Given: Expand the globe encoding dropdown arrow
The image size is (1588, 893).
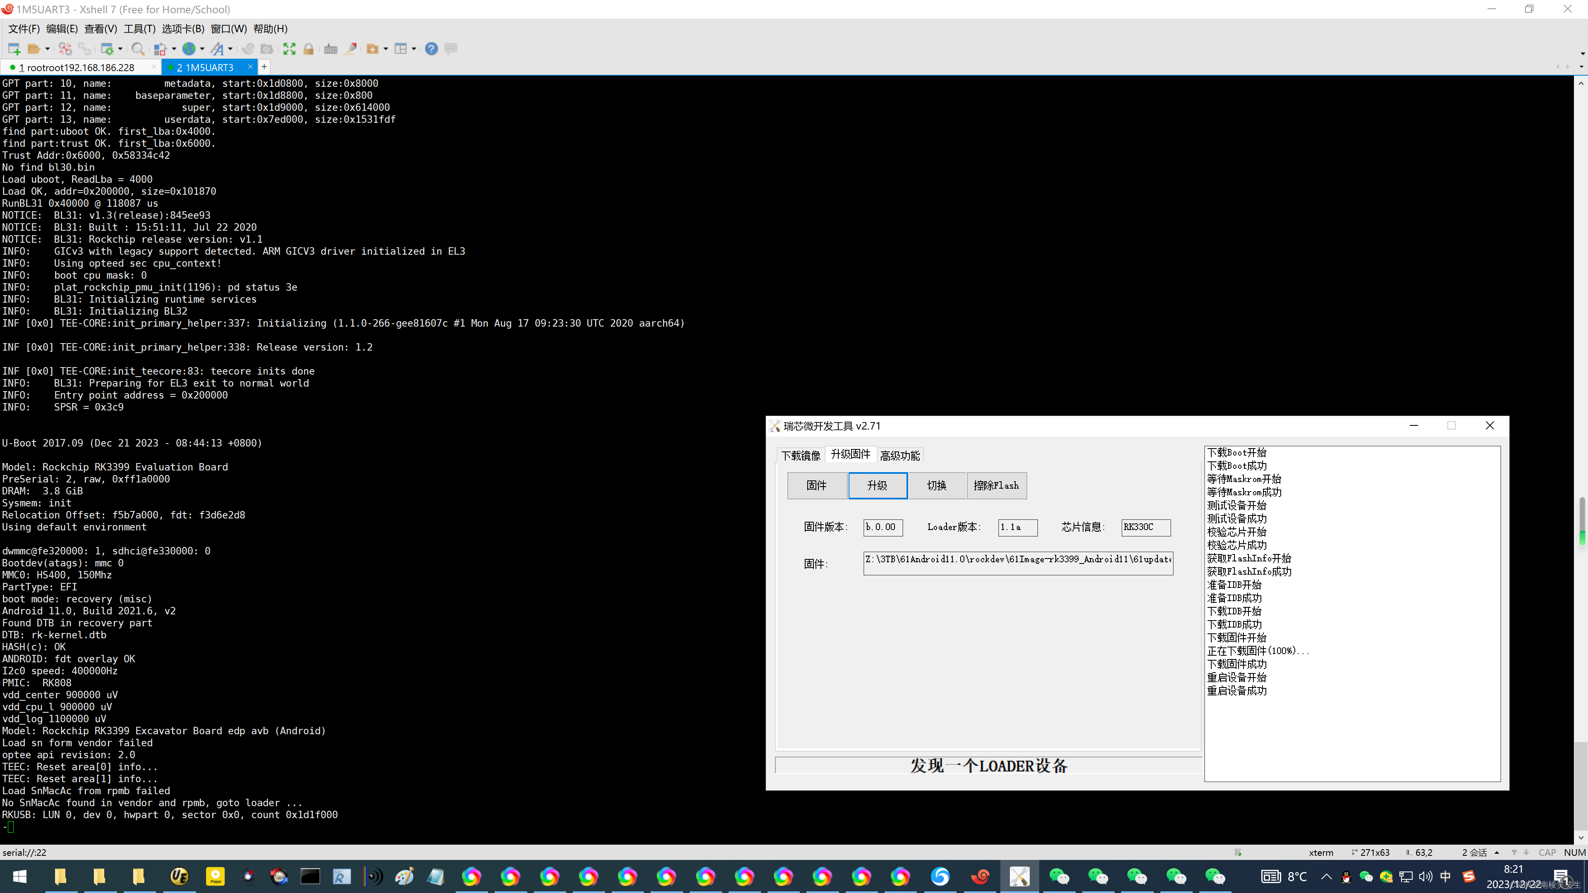Looking at the screenshot, I should (202, 49).
